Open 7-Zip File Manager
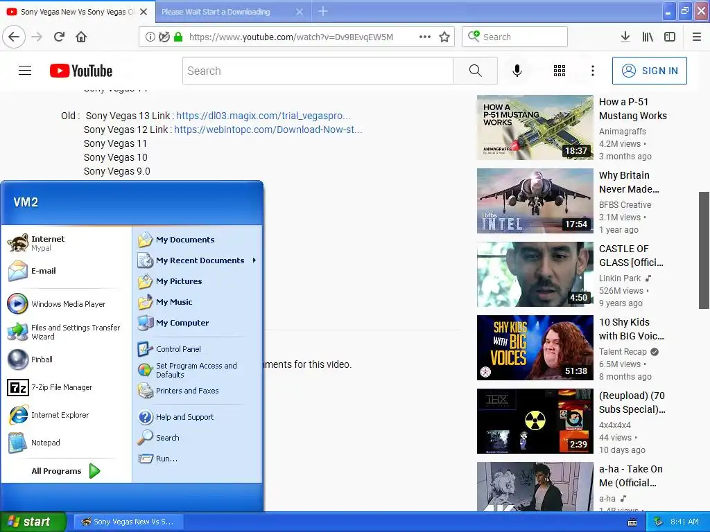 click(66, 387)
